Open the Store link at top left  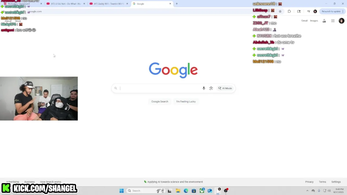[x=18, y=21]
